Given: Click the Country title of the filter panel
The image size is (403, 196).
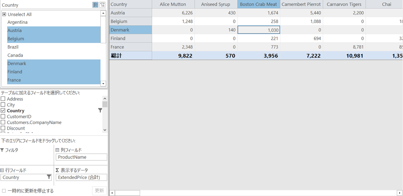Looking at the screenshot, I should coord(10,5).
